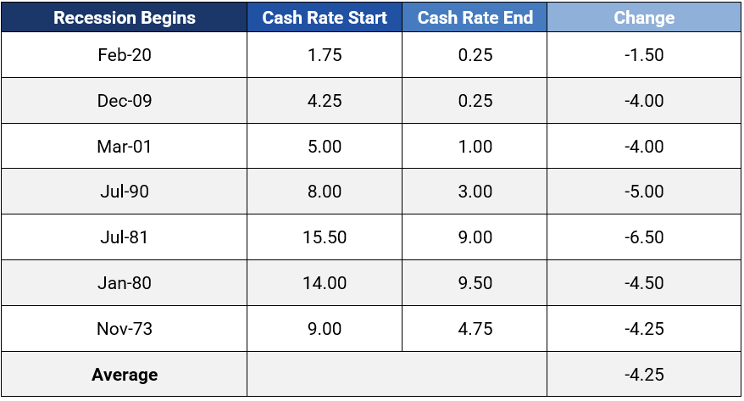Click the 9.50 cash rate end value
Image resolution: width=744 pixels, height=401 pixels.
(474, 283)
